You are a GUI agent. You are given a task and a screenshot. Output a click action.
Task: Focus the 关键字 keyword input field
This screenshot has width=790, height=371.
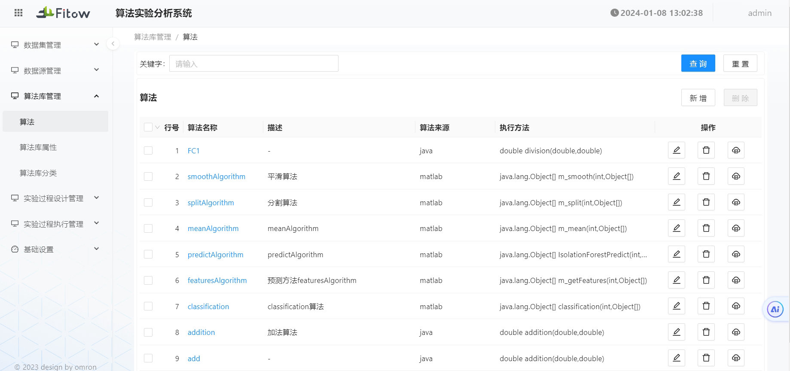point(254,63)
